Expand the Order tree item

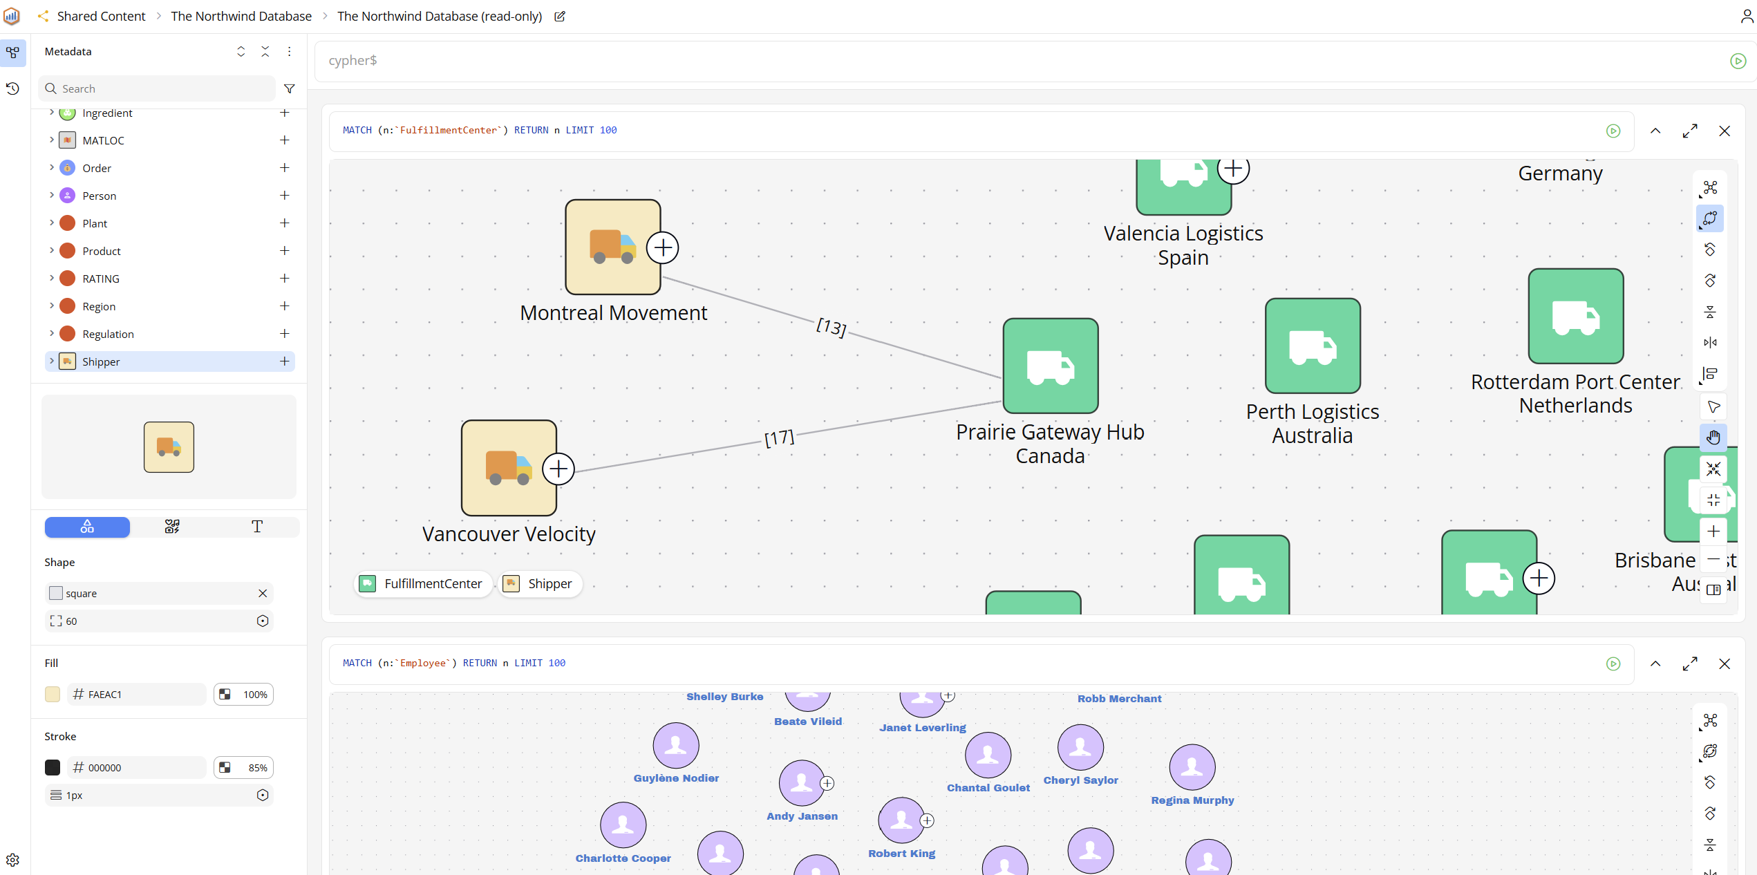coord(51,168)
